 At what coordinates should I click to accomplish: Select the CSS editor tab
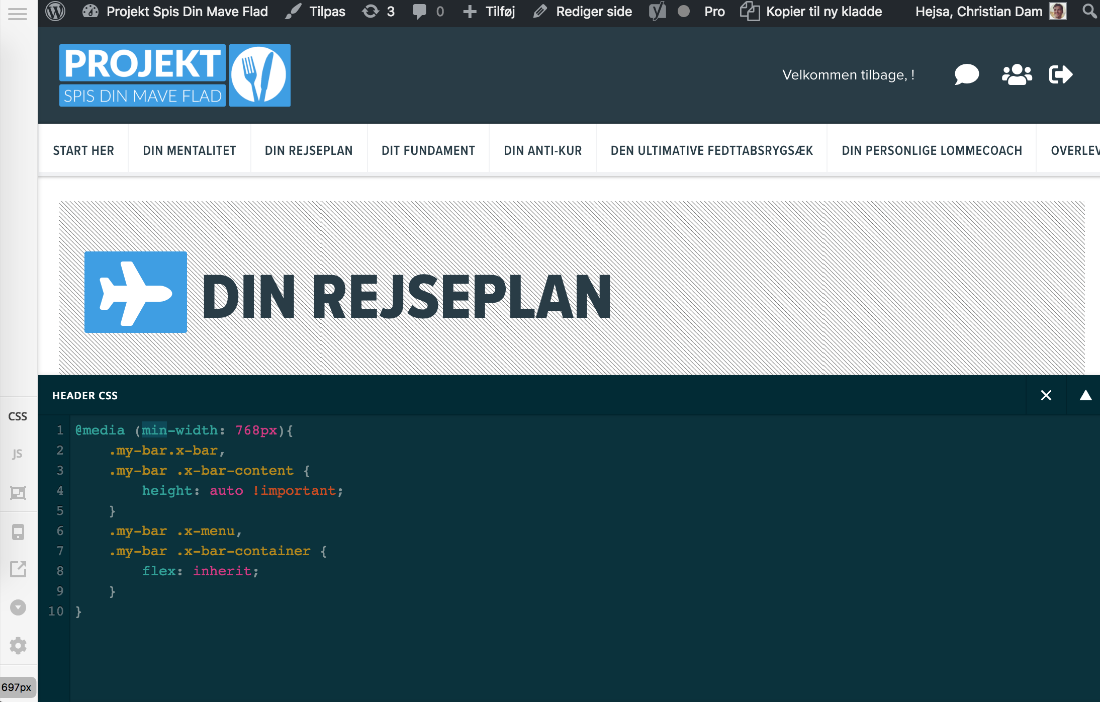tap(18, 416)
